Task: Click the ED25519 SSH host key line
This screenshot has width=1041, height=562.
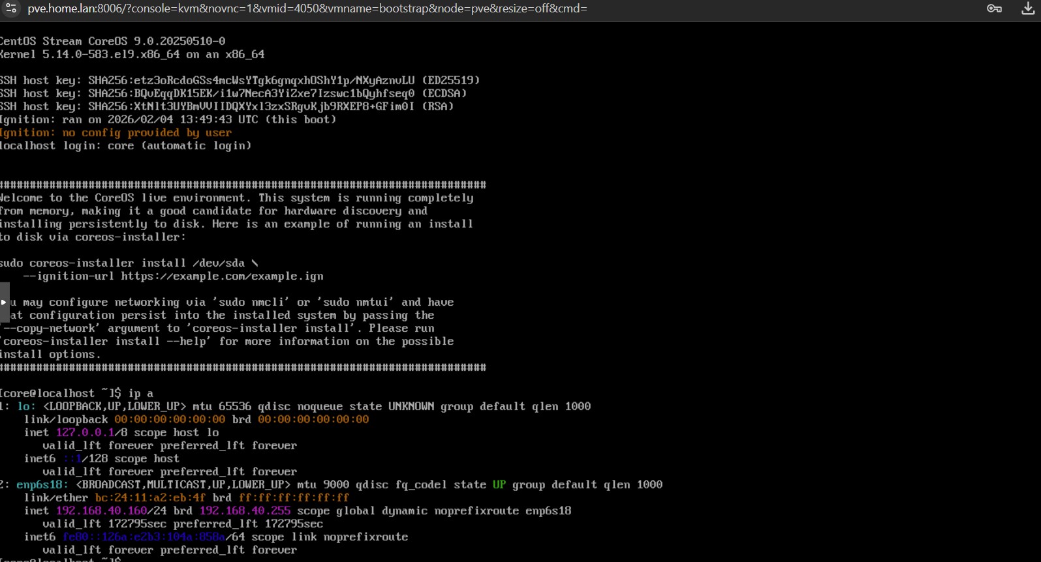Action: tap(240, 80)
